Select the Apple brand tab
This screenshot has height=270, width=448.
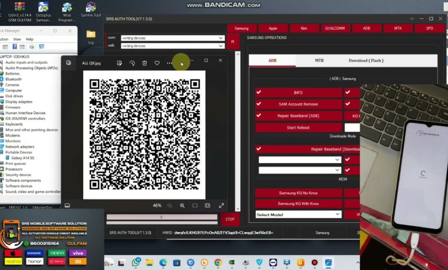click(x=273, y=28)
